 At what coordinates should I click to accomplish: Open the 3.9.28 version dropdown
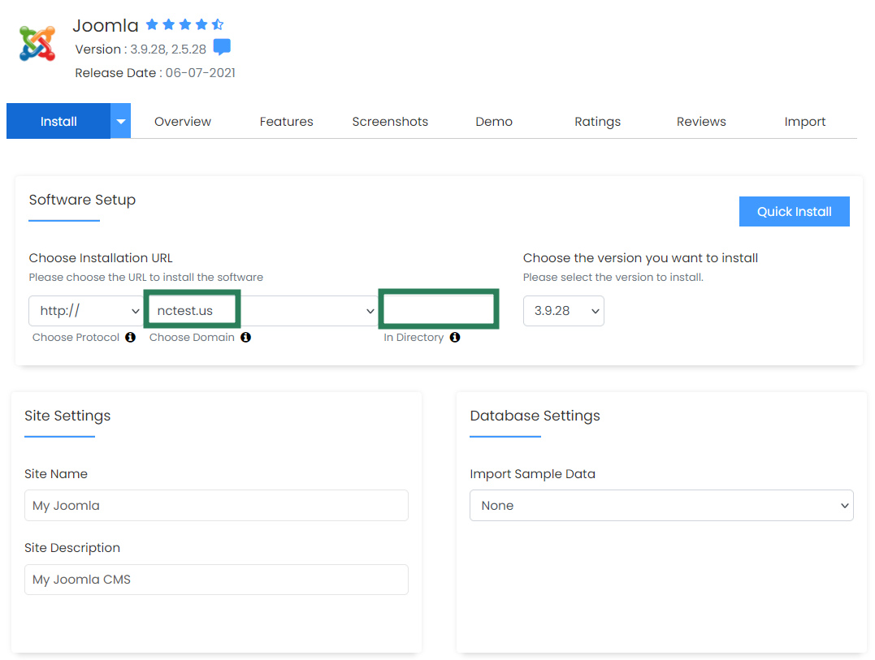tap(564, 310)
